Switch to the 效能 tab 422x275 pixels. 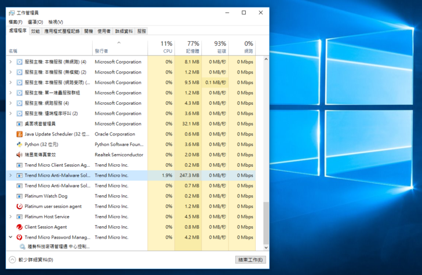tap(35, 31)
